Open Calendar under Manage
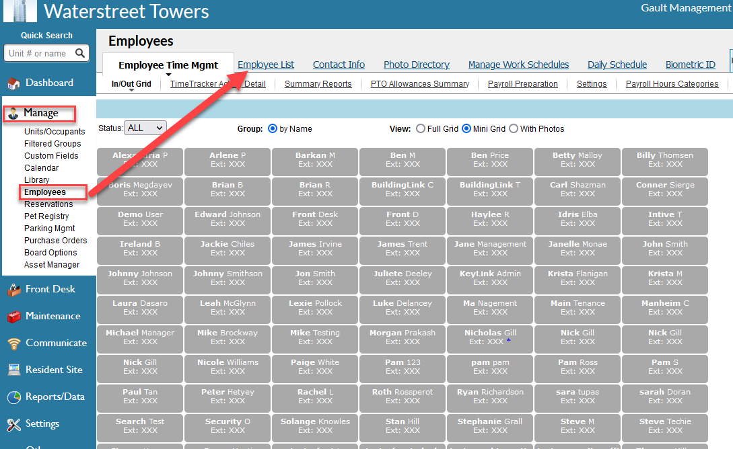733x449 pixels. click(41, 168)
